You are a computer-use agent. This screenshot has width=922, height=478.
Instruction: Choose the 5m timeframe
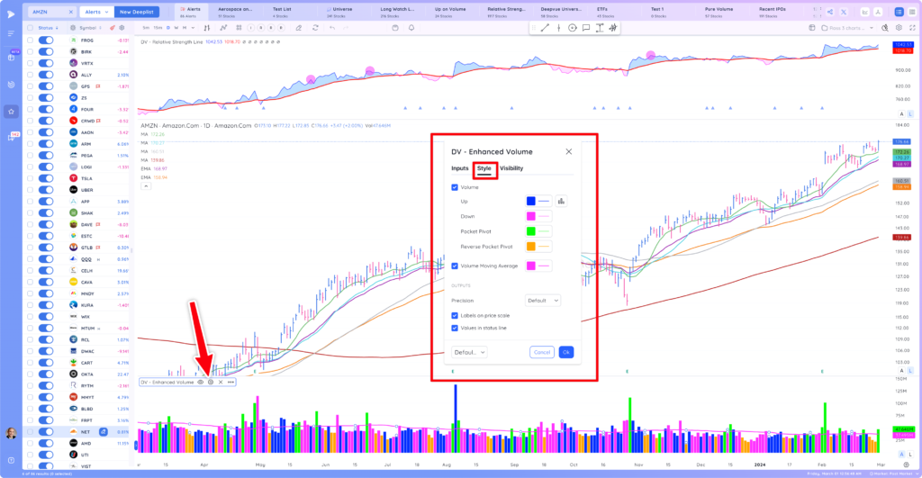click(146, 28)
